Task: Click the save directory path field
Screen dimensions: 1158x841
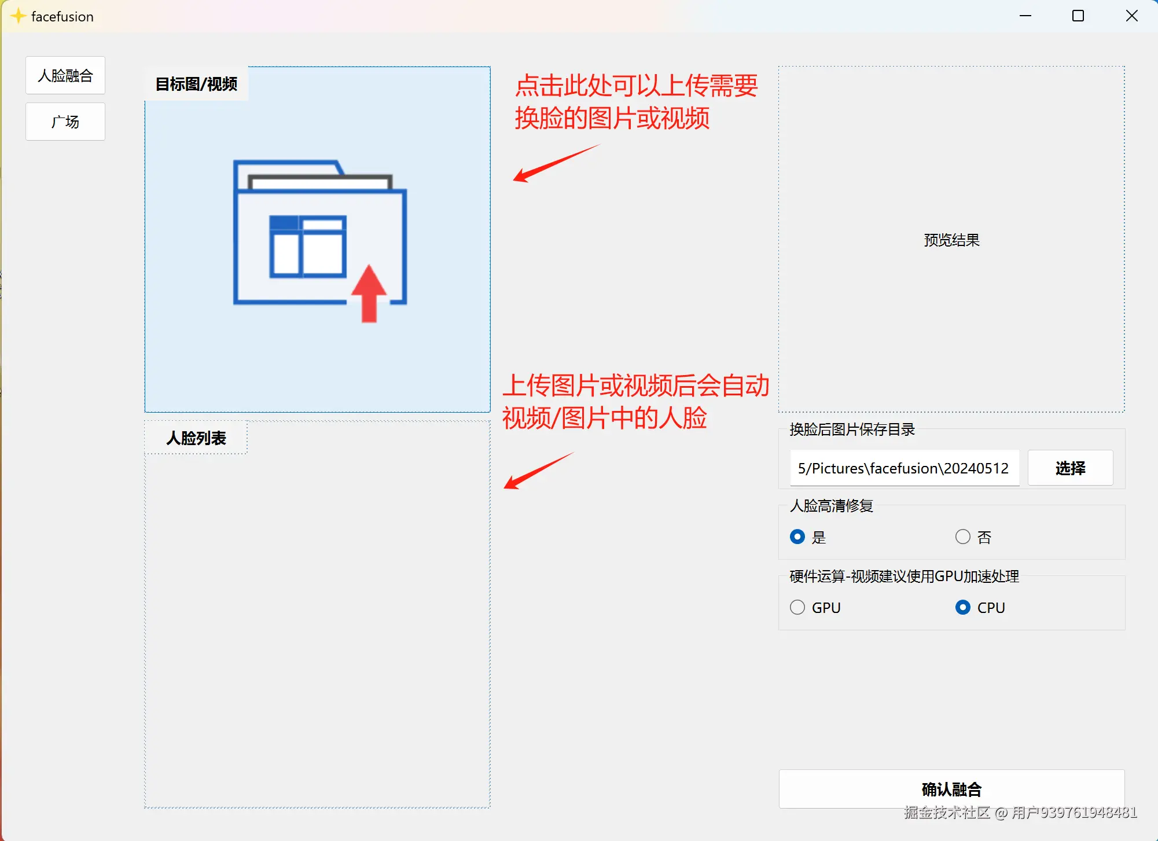Action: pyautogui.click(x=904, y=468)
